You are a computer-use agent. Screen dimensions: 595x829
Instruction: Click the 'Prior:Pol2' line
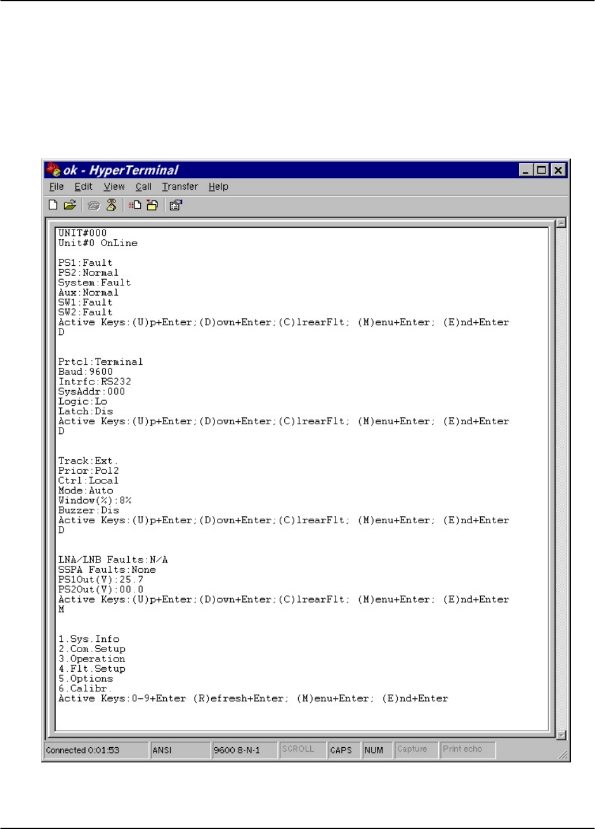(88, 471)
